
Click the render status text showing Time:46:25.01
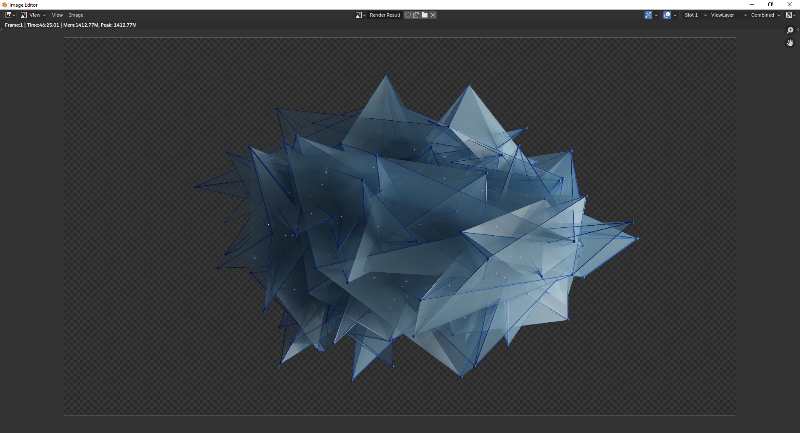(x=71, y=25)
